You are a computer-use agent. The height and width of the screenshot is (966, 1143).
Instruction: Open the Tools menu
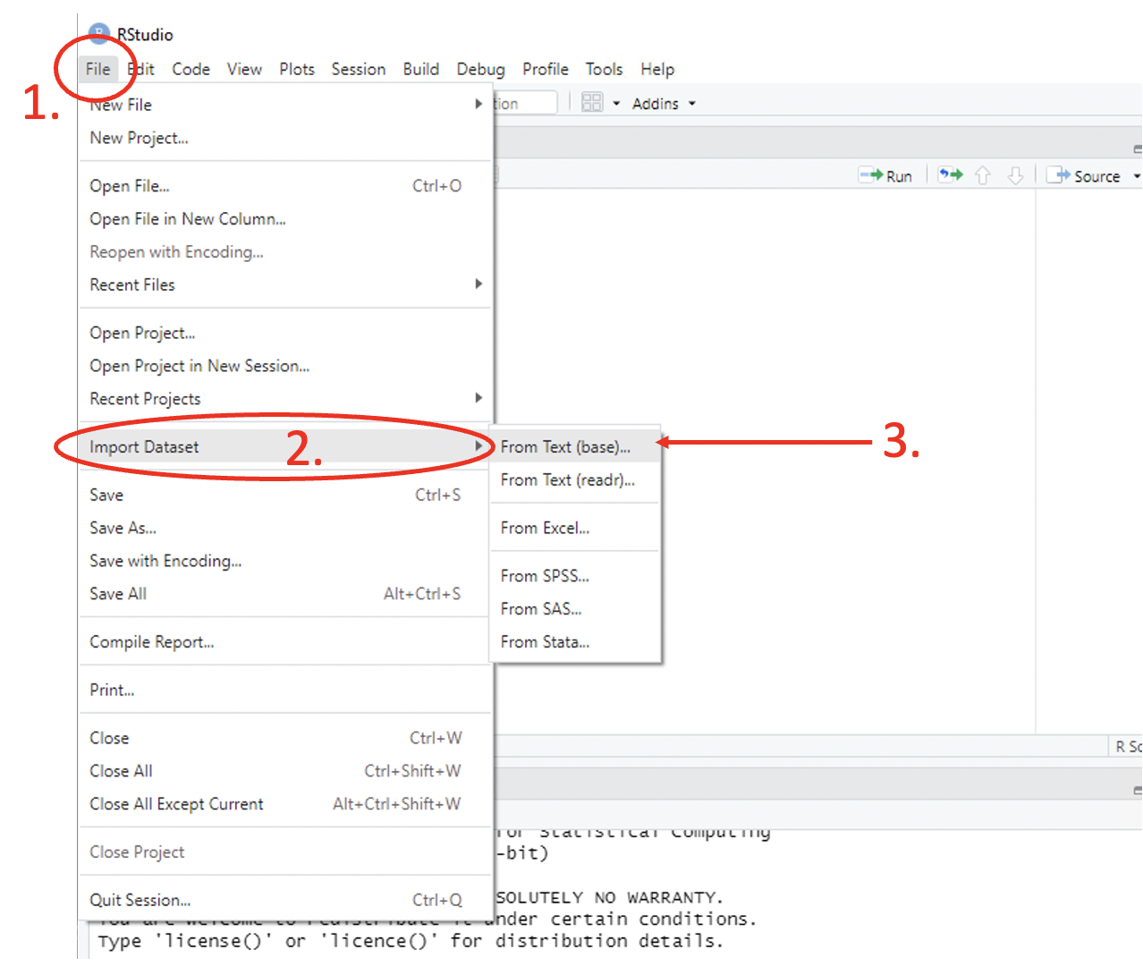(605, 69)
